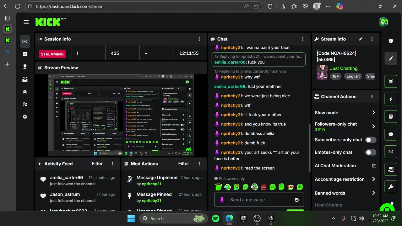Open Mod Actions options menu

click(x=199, y=164)
